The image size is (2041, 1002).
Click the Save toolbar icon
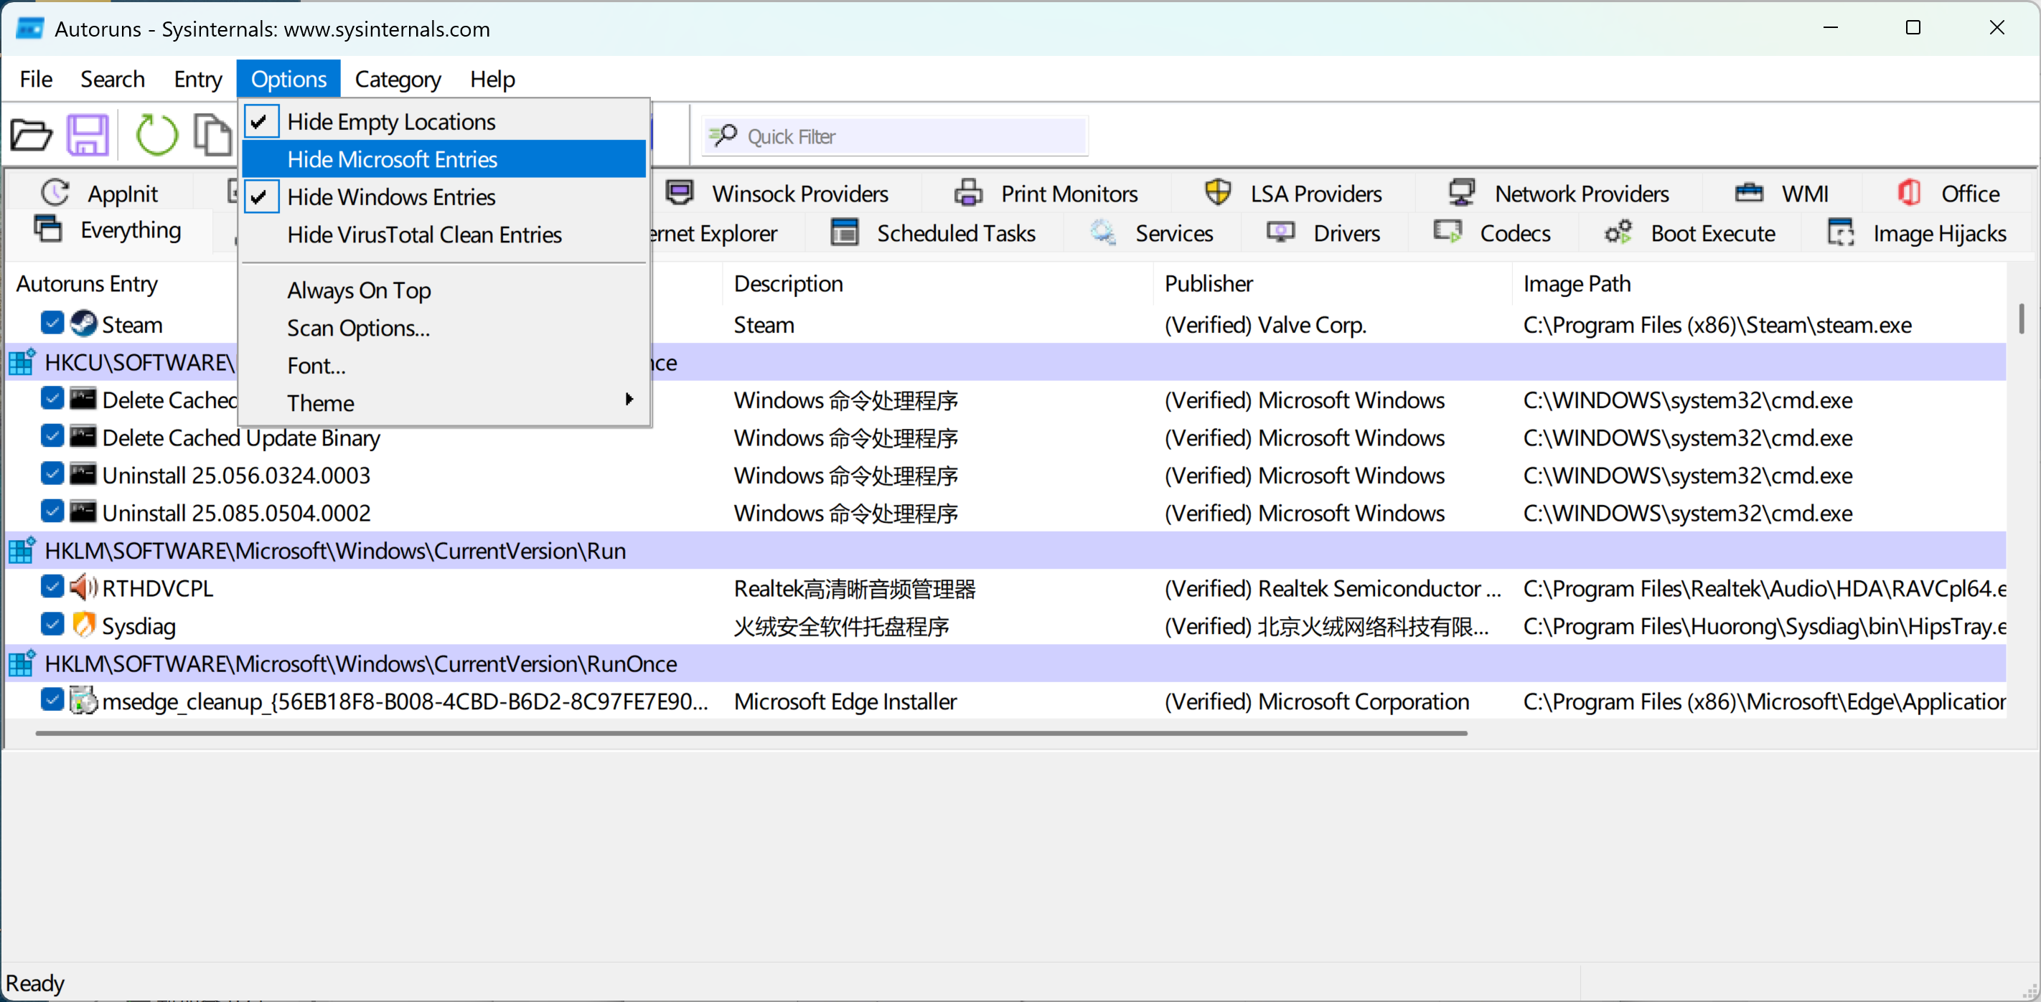(x=87, y=136)
